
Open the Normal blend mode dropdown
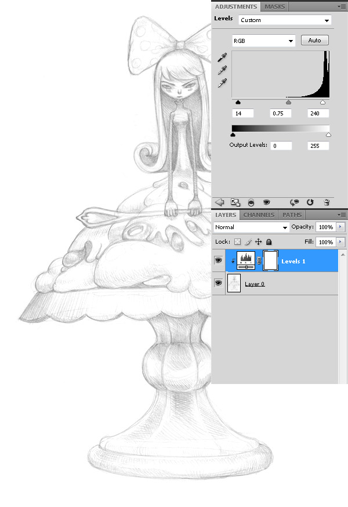click(x=251, y=227)
